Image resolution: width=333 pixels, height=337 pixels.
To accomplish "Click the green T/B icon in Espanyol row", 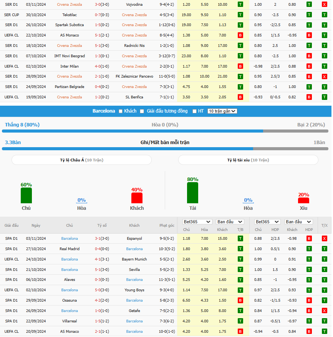I will click(240, 239).
